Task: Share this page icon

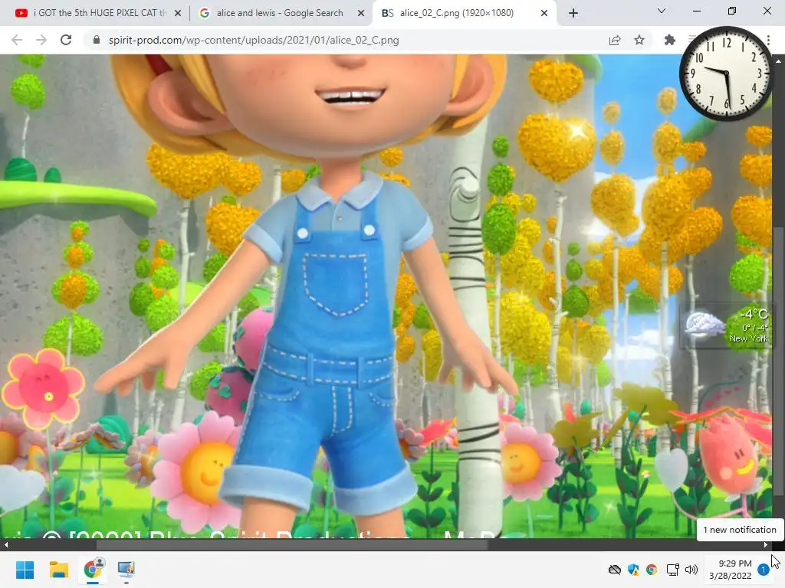Action: [x=615, y=40]
